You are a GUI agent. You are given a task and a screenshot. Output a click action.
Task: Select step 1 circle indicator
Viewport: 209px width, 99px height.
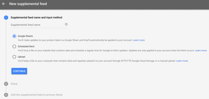tap(6, 18)
